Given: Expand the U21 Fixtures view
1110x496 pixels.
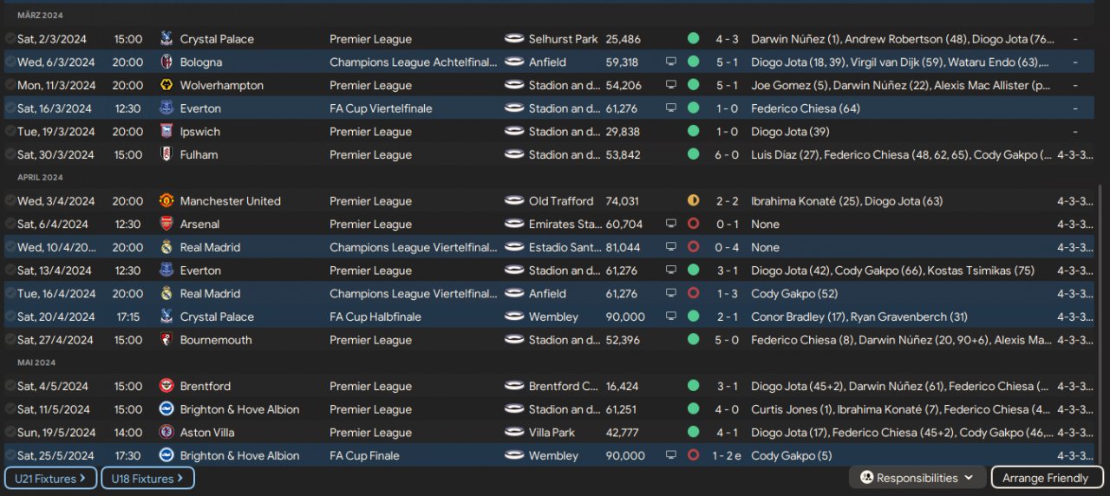Looking at the screenshot, I should pyautogui.click(x=50, y=478).
